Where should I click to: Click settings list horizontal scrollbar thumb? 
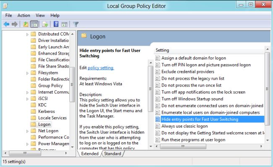183,146
